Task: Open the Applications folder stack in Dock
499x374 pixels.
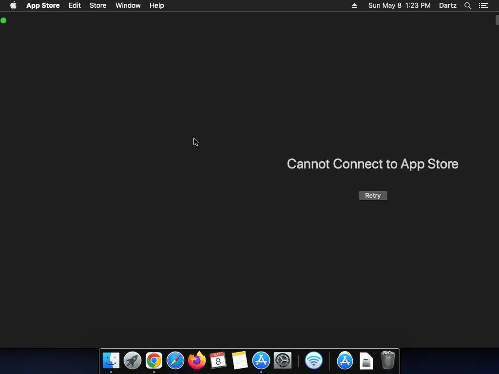Action: pos(345,361)
